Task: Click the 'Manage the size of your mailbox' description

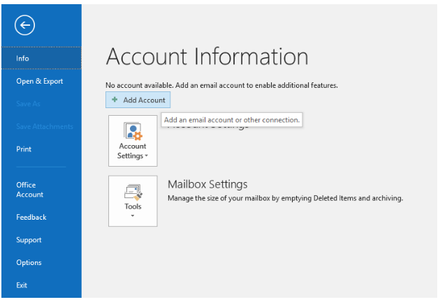Action: (286, 198)
